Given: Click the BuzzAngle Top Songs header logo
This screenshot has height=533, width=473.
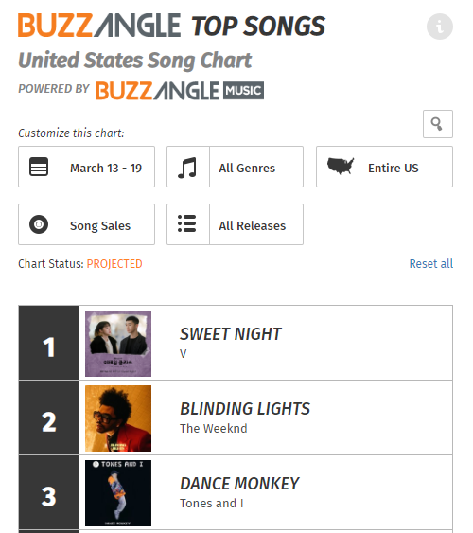Looking at the screenshot, I should tap(171, 26).
